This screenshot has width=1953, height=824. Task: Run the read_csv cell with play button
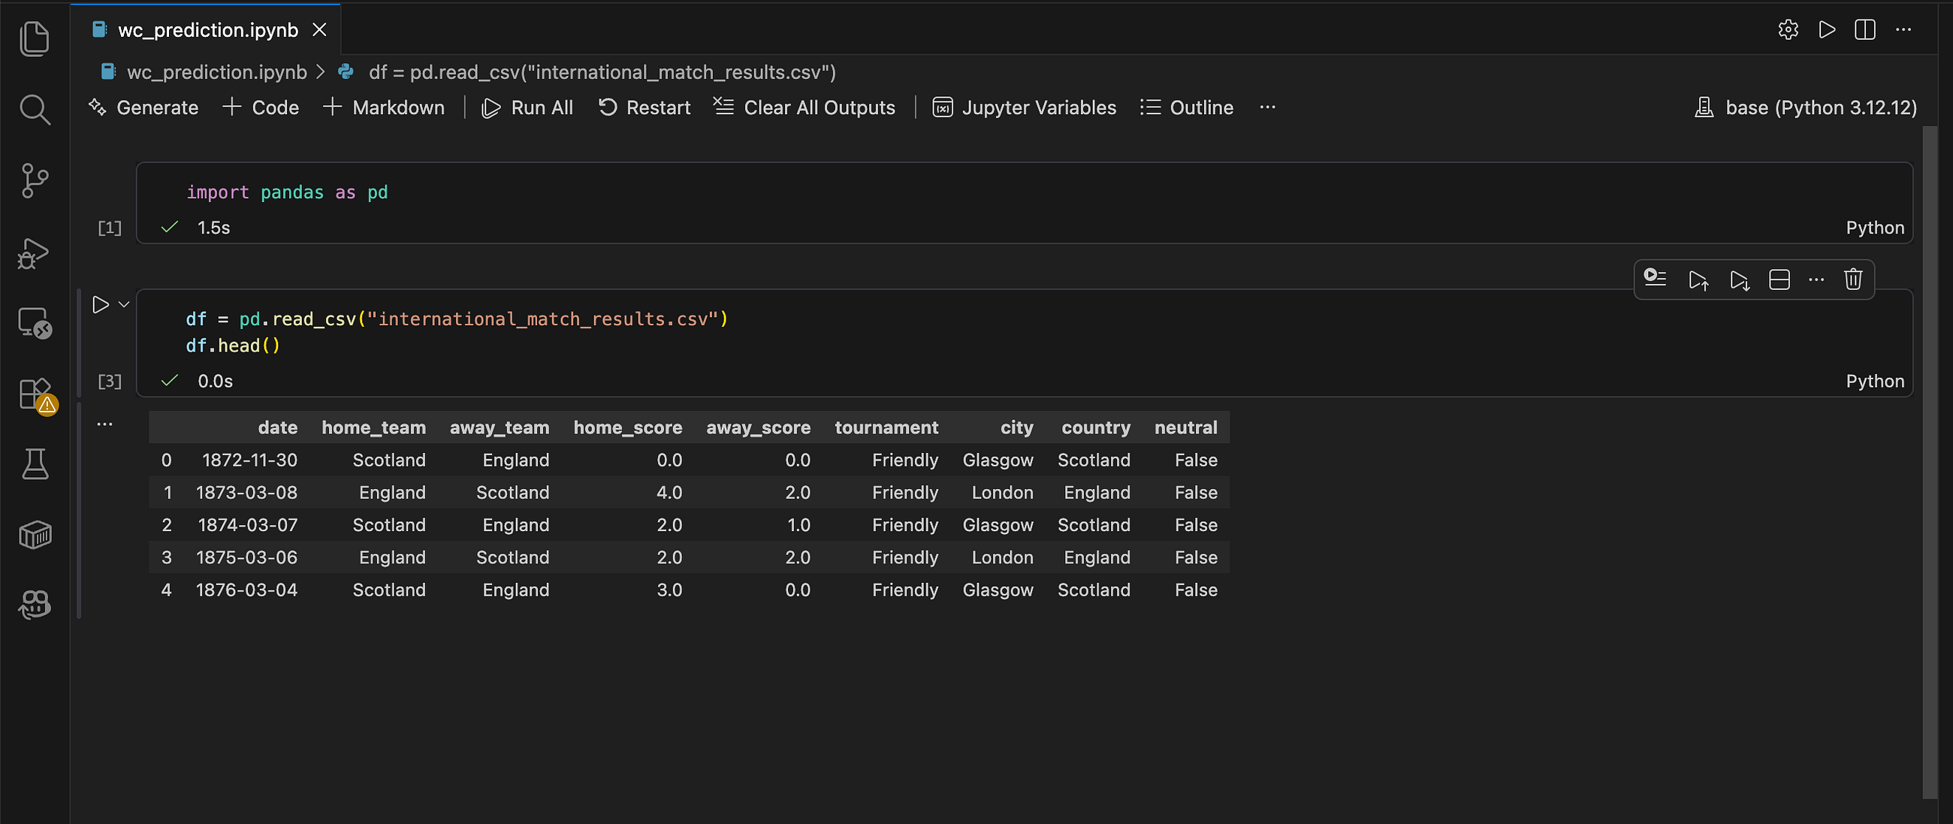(100, 305)
